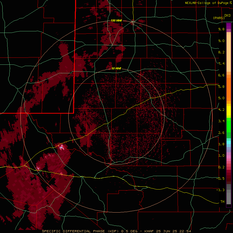Click the 6.6 value on color scale
233x233 pixels.
(x=221, y=75)
